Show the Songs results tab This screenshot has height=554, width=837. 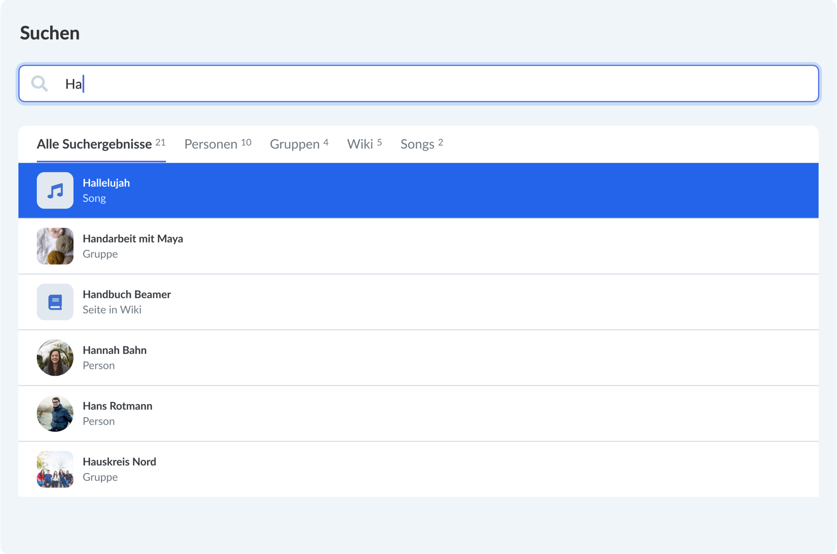coord(421,144)
